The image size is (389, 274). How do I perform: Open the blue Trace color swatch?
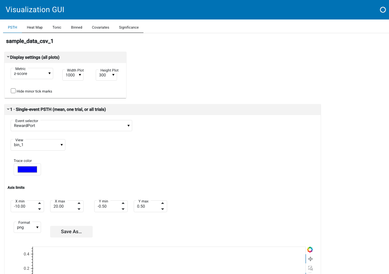[27, 170]
